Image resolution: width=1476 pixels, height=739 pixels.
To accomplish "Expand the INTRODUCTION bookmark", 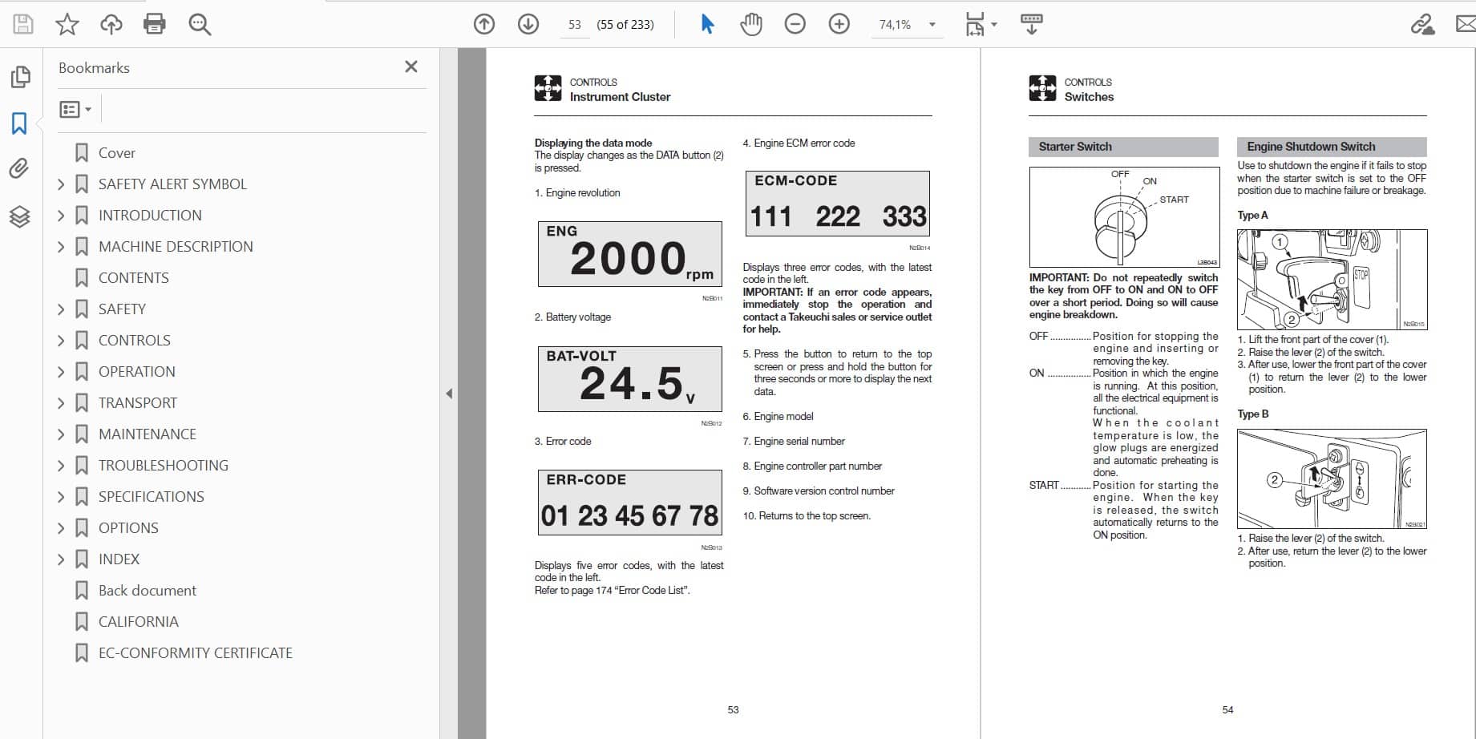I will [x=61, y=216].
